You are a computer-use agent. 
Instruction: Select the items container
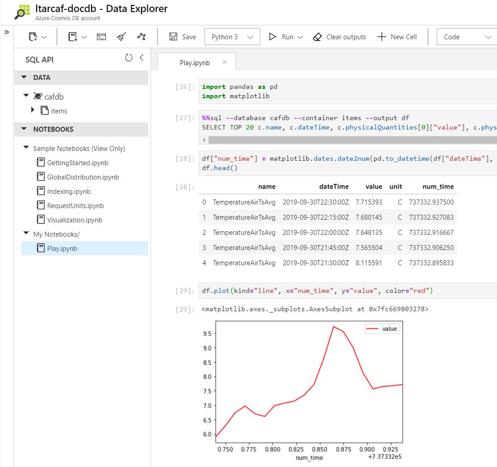pyautogui.click(x=59, y=111)
